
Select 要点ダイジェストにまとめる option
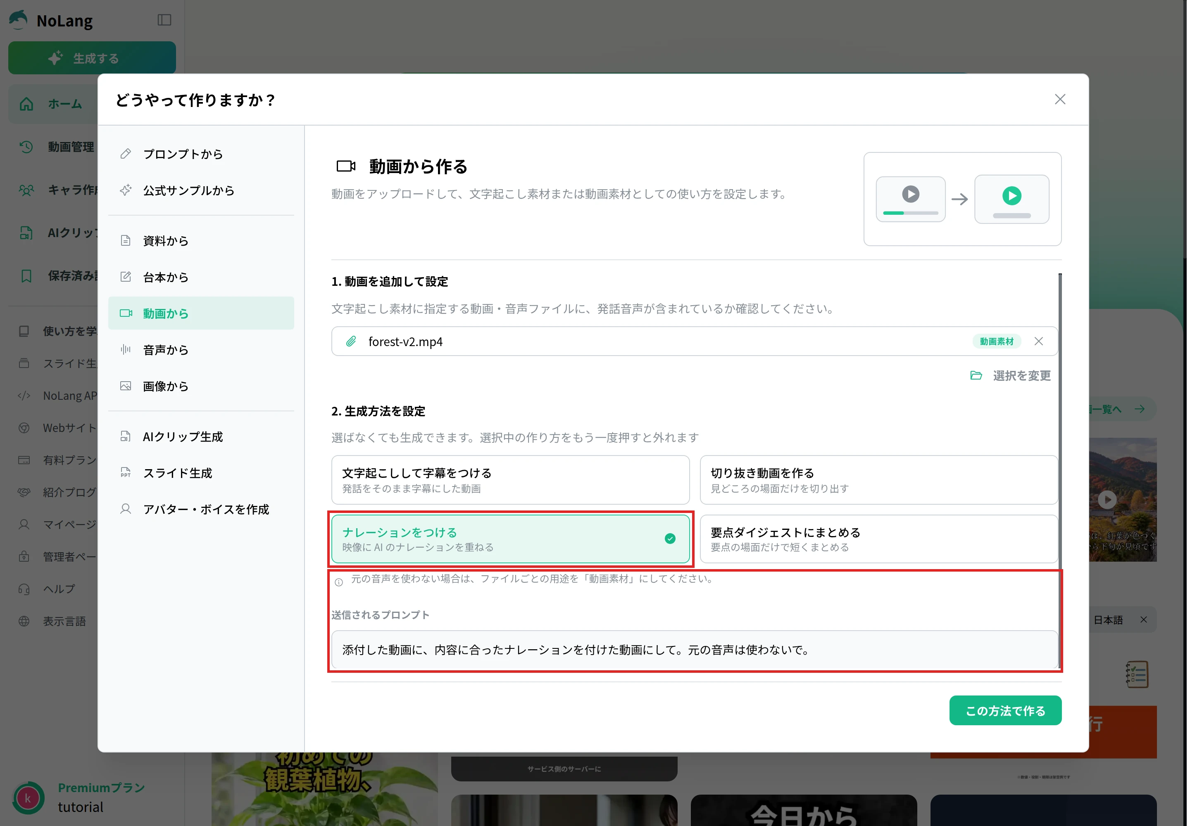[x=878, y=539]
